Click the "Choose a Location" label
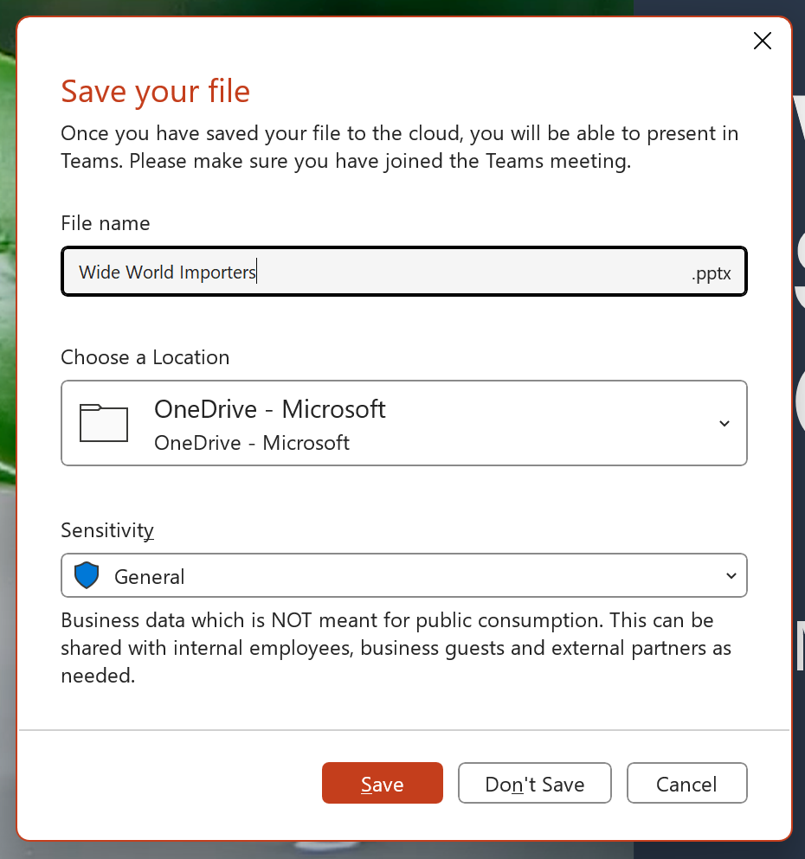 pyautogui.click(x=145, y=357)
